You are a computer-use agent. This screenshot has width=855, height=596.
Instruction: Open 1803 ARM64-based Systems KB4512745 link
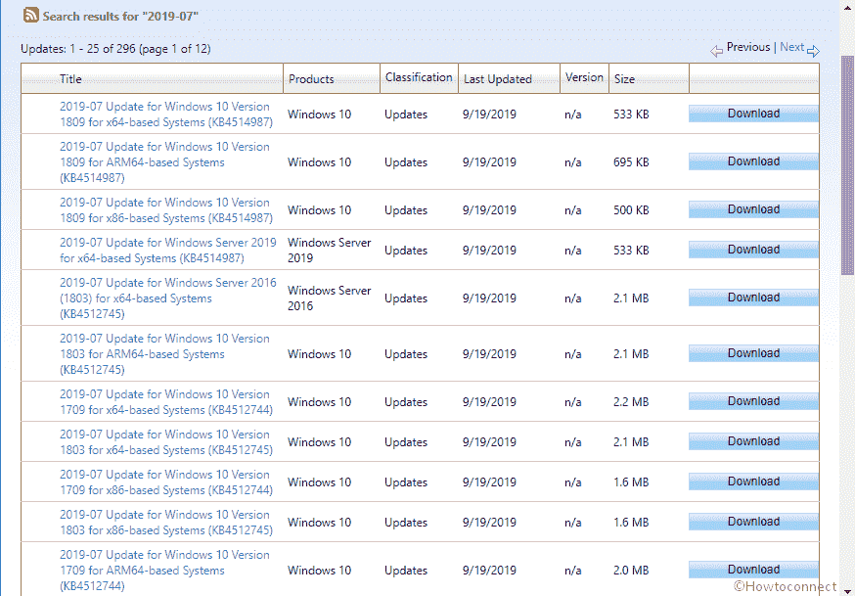tap(164, 354)
